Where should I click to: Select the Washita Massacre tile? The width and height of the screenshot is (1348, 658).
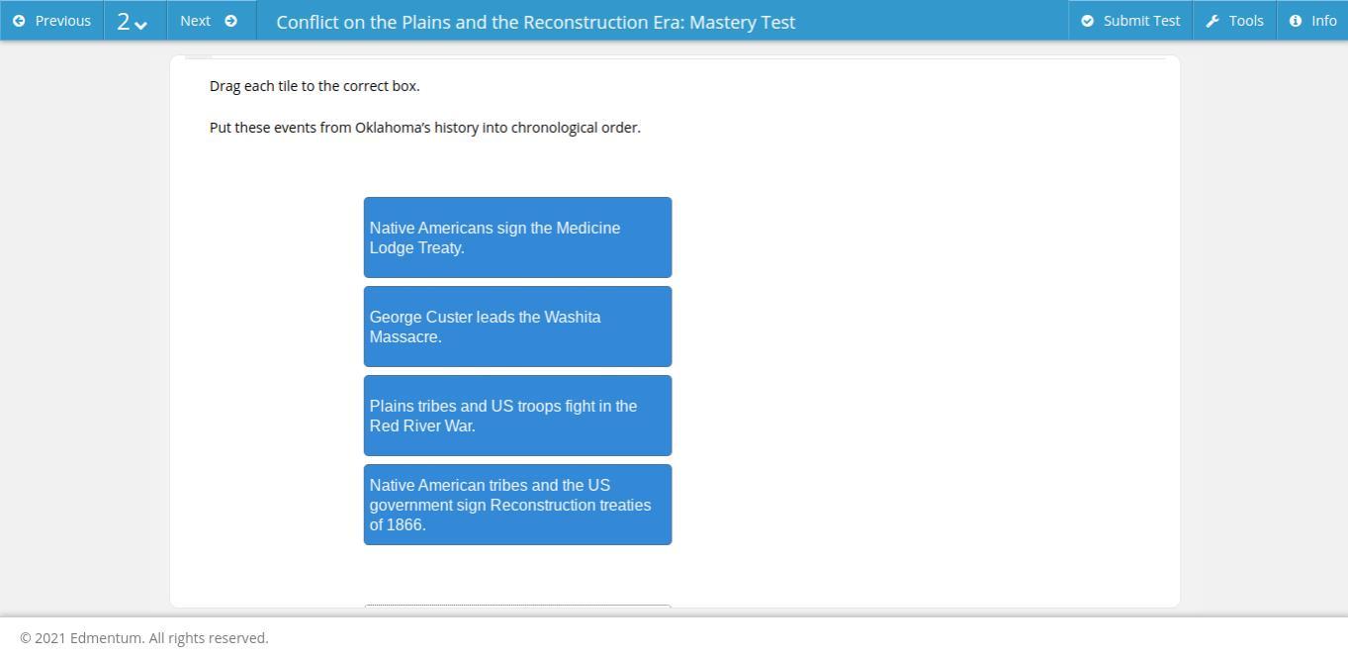(x=517, y=327)
